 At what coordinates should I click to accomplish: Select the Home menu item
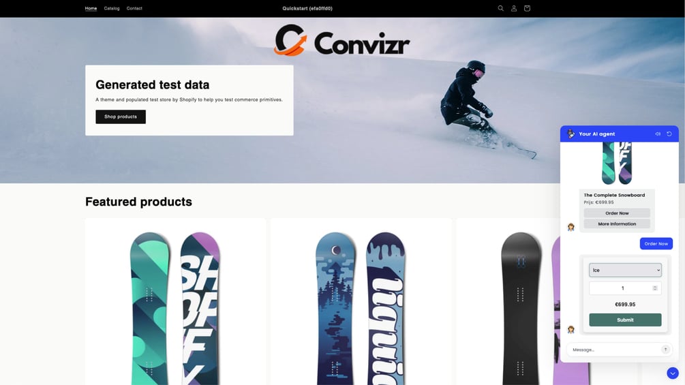[91, 8]
